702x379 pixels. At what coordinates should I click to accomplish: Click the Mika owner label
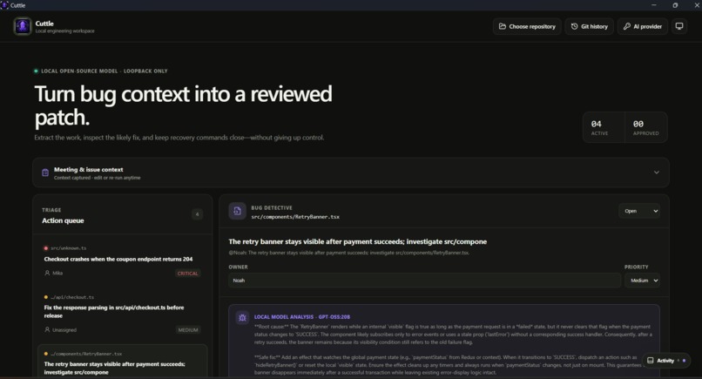57,273
